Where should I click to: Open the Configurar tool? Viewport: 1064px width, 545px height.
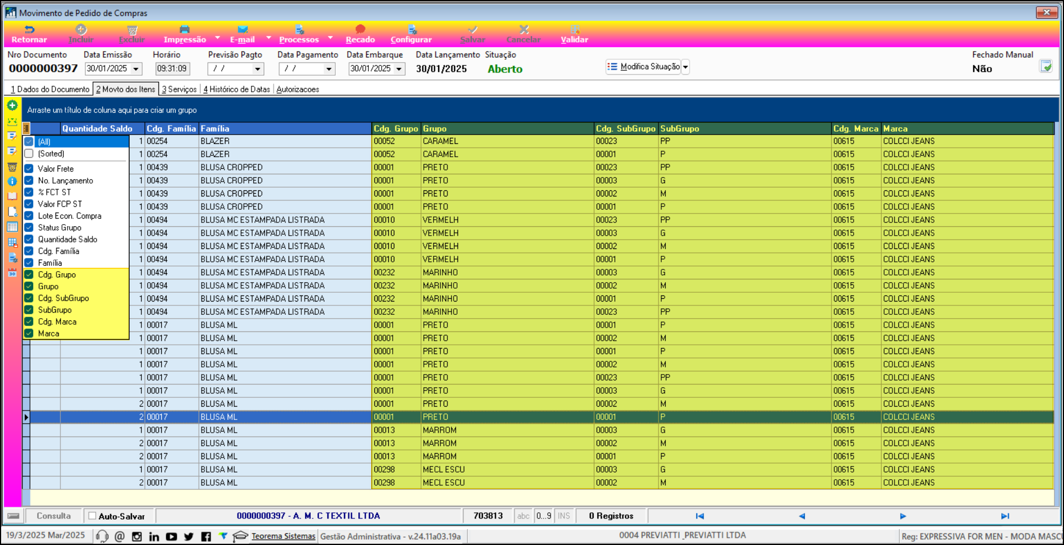(x=411, y=34)
